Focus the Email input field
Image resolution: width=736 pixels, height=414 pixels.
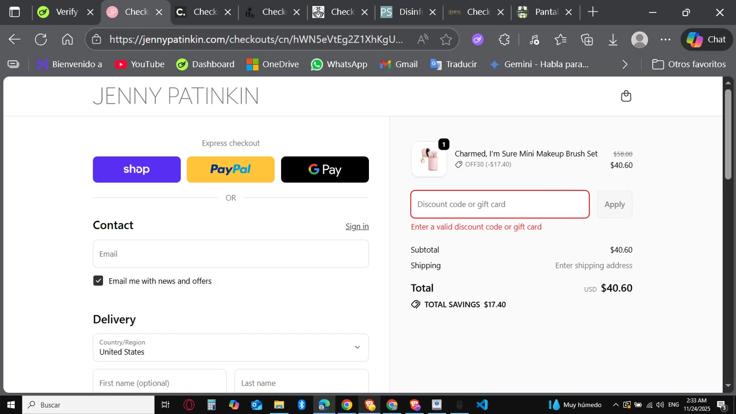tap(231, 254)
